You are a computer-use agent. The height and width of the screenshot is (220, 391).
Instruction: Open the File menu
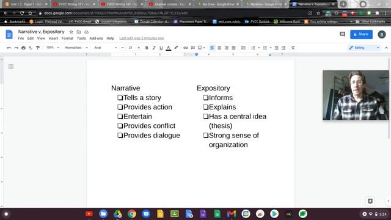pos(21,38)
